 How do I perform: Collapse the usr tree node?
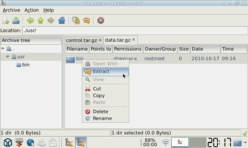point(7,56)
